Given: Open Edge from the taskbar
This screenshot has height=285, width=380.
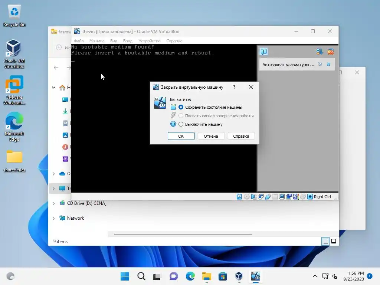Looking at the screenshot, I should (x=190, y=276).
